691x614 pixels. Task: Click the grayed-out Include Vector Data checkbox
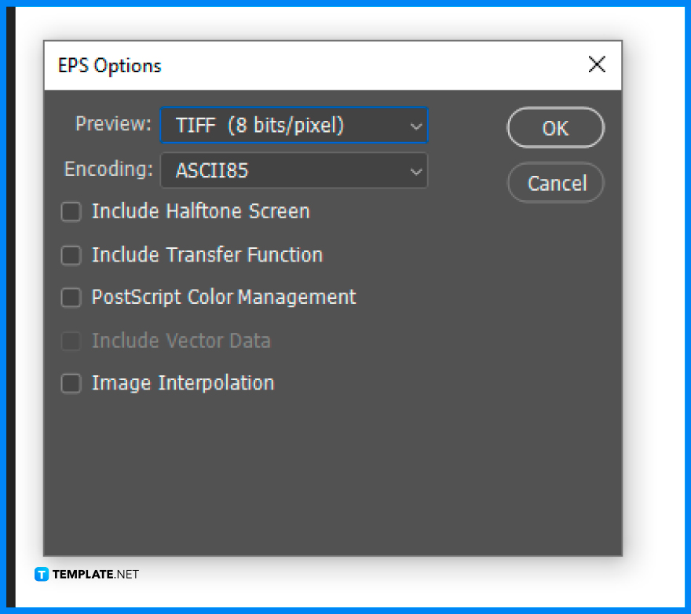(71, 341)
